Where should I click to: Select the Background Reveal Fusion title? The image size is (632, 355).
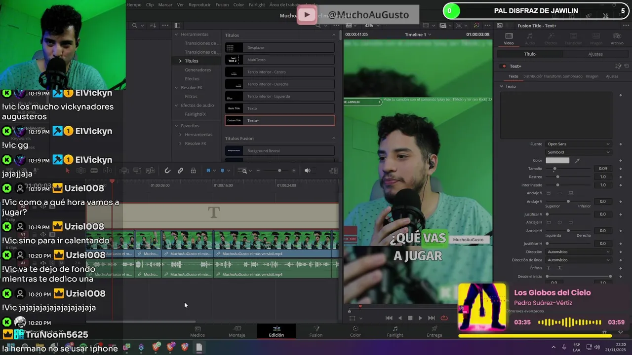pos(280,150)
